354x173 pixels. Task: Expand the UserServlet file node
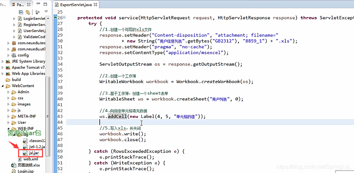[x=14, y=31]
